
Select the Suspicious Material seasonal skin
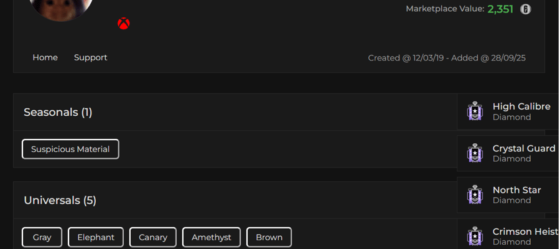pyautogui.click(x=70, y=149)
